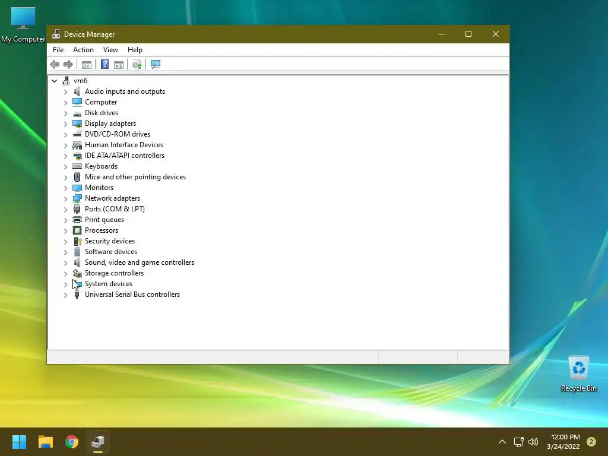Click Update device driver toolbar icon
The image size is (608, 456).
click(137, 64)
